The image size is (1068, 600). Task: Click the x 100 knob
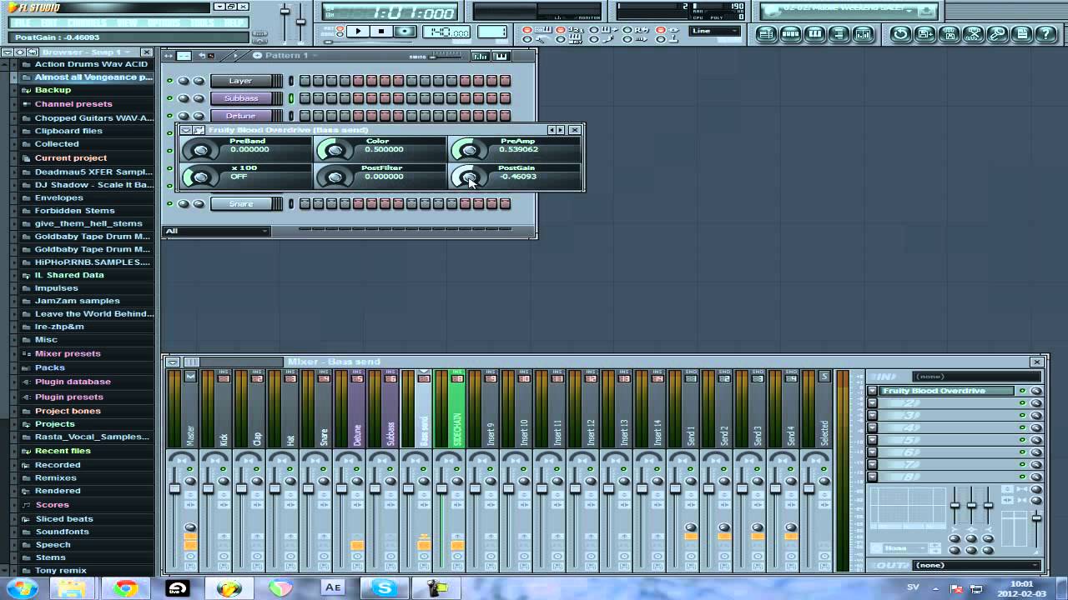pyautogui.click(x=199, y=177)
